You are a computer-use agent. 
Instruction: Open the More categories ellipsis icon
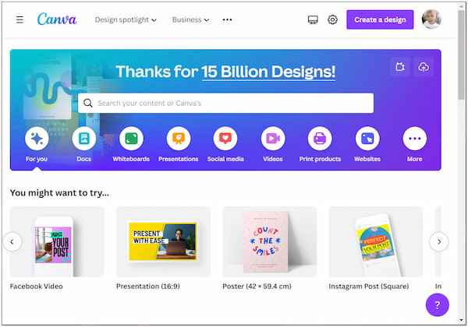(415, 139)
